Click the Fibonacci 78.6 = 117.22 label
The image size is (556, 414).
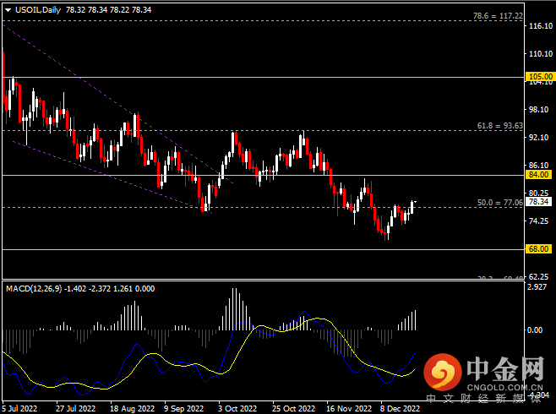[x=498, y=15]
